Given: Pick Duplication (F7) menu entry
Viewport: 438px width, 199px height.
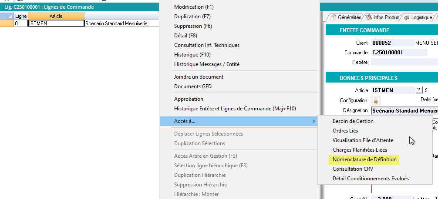Looking at the screenshot, I should tap(192, 17).
